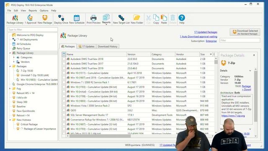Select Categories under Package Library
Image resolution: width=268 pixels, height=151 pixels.
pos(26,57)
